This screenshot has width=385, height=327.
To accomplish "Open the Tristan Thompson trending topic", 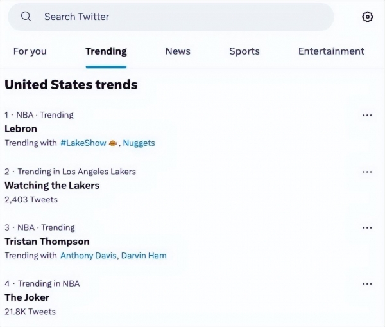I will [x=47, y=242].
